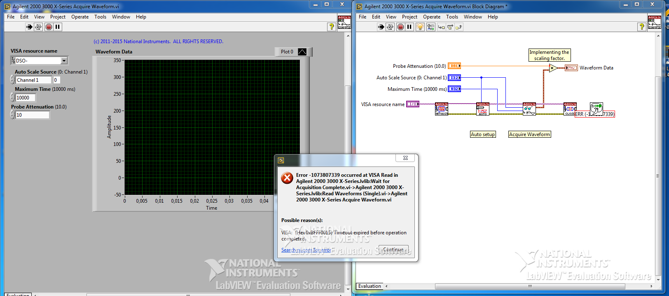Open context help in Block Diagram window
Viewport: 669px width, 296px height.
tap(642, 27)
